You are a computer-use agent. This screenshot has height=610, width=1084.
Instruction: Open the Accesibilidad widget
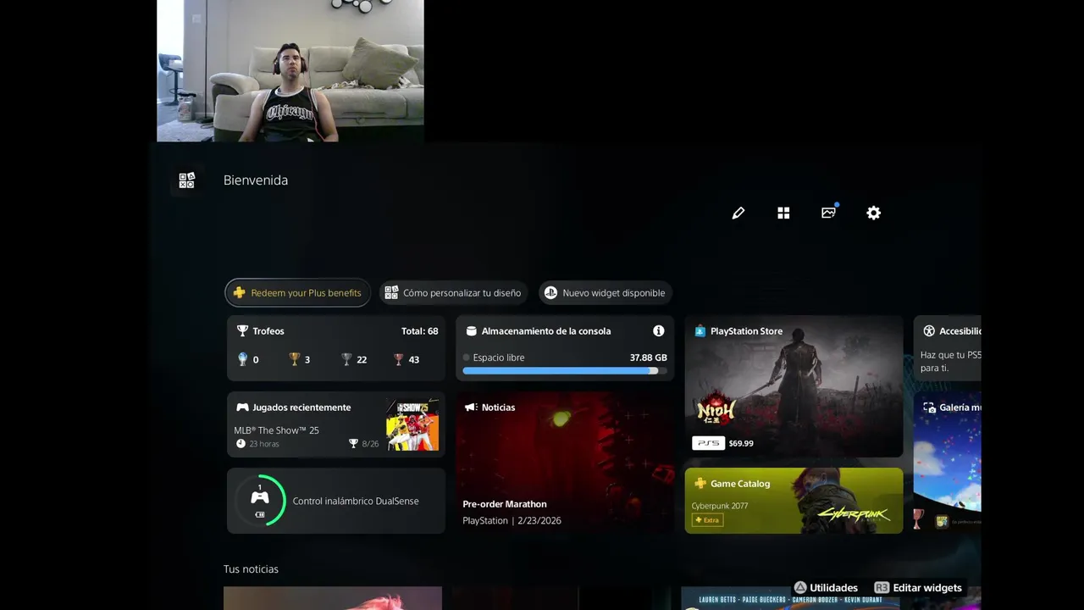(947, 348)
